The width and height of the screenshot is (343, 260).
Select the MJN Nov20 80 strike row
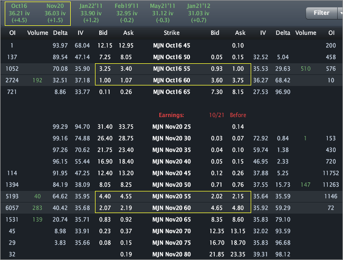[171, 254]
